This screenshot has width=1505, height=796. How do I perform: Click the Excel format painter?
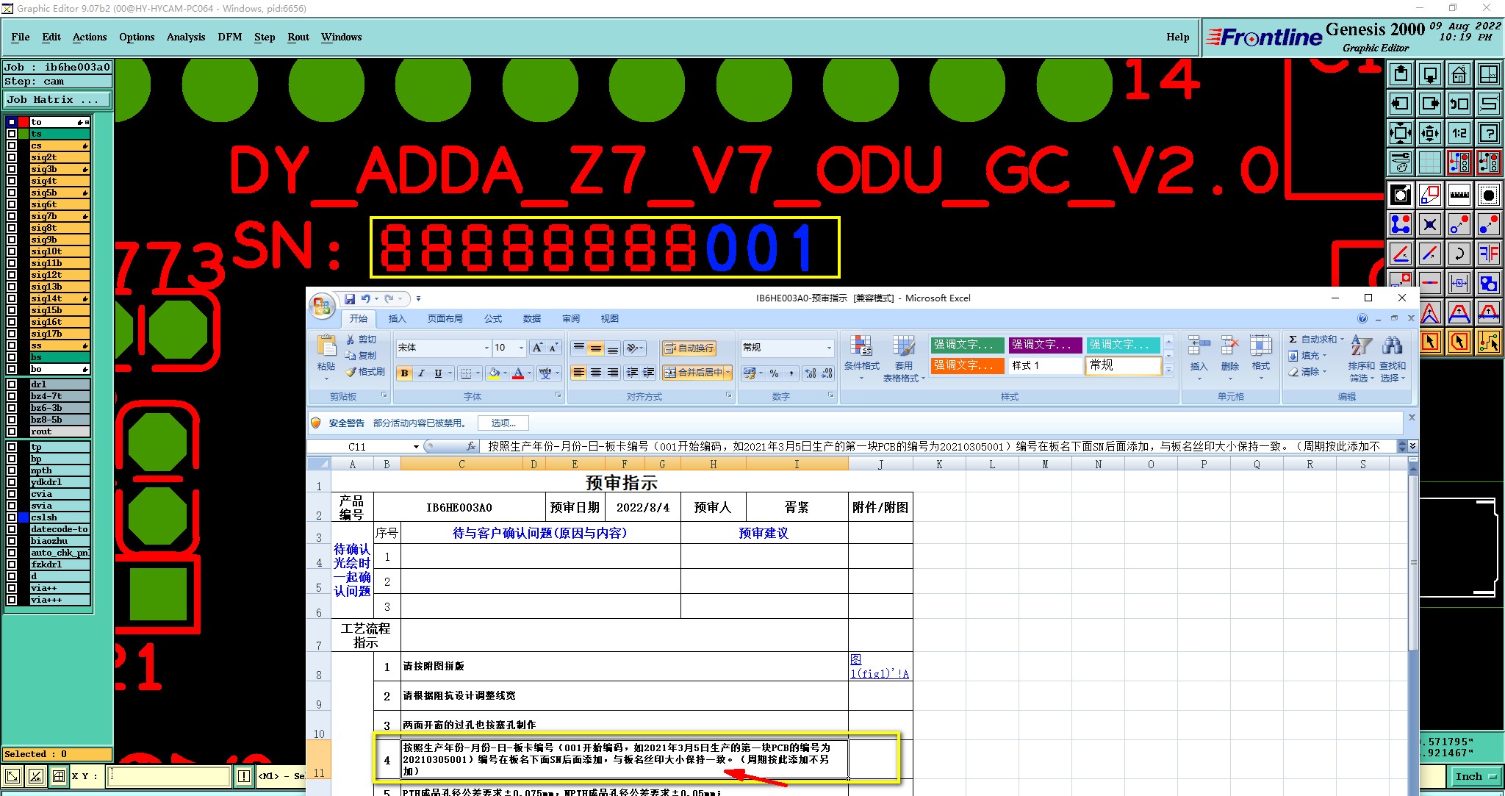coord(365,372)
